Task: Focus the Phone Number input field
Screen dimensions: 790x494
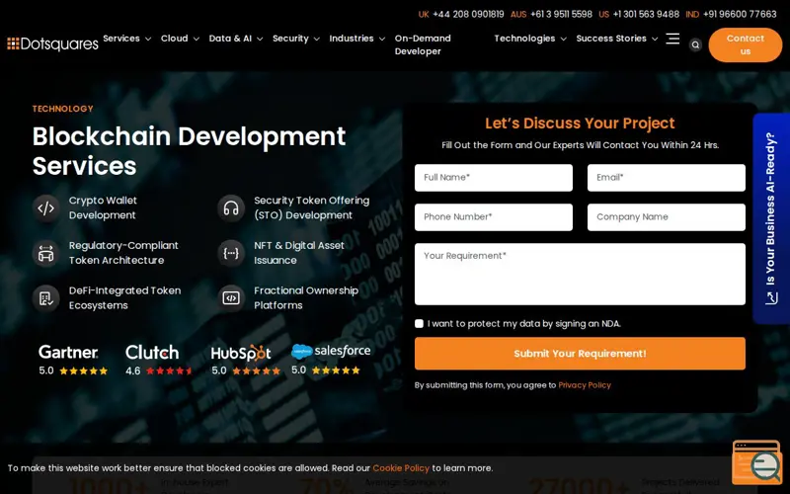Action: click(x=493, y=217)
